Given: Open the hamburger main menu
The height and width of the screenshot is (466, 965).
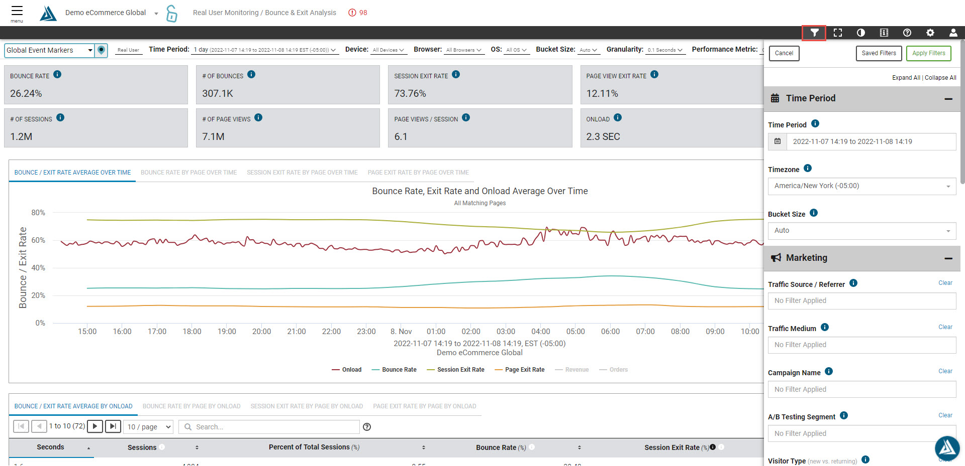Looking at the screenshot, I should 17,13.
